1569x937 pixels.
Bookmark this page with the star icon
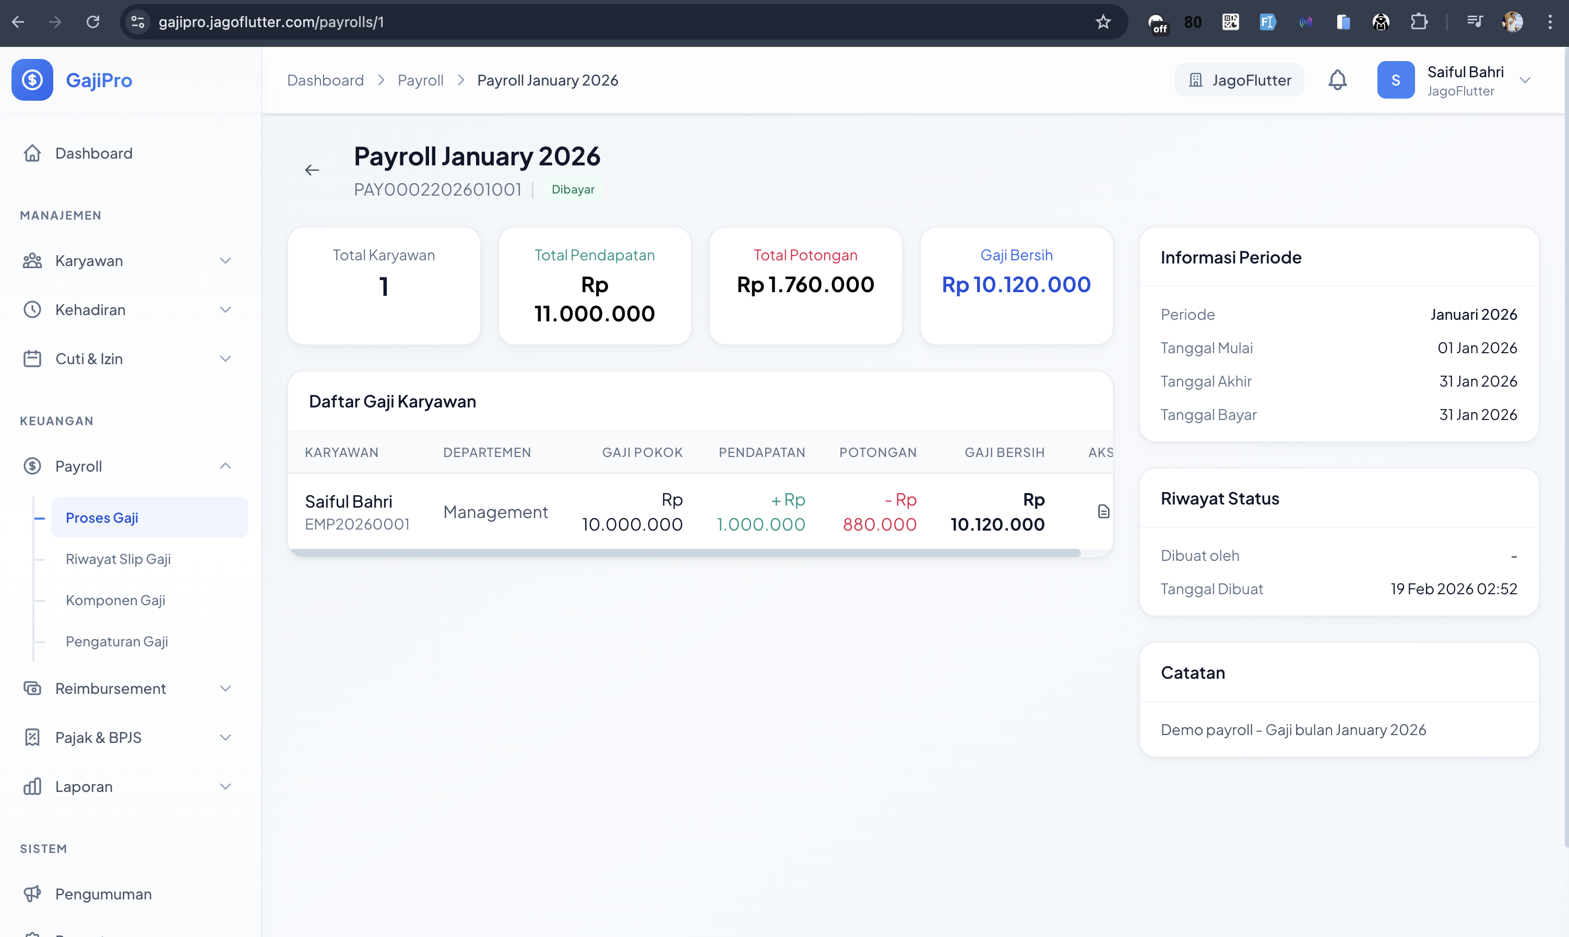click(1103, 22)
